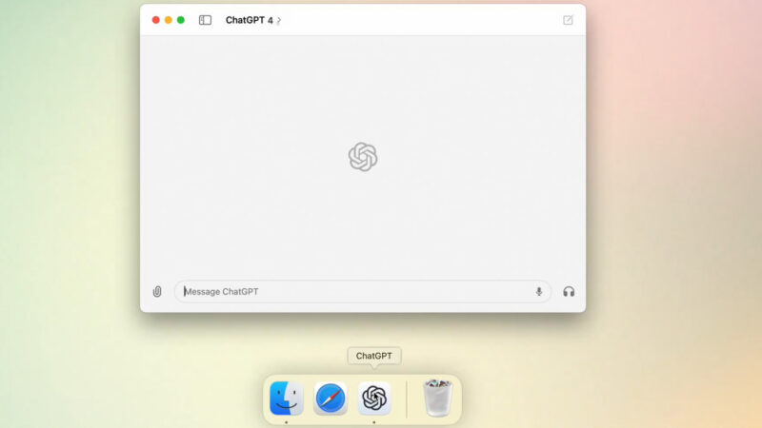This screenshot has height=428, width=762.
Task: Close the ChatGPT window
Action: [156, 20]
